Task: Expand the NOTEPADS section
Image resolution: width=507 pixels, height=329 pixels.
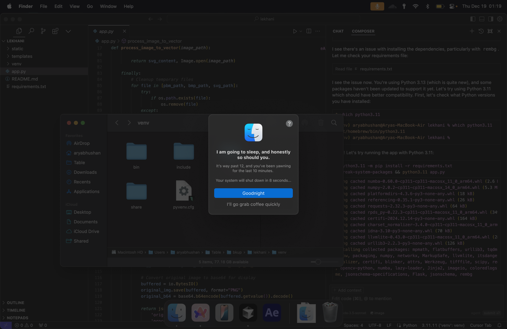Action: 44,318
